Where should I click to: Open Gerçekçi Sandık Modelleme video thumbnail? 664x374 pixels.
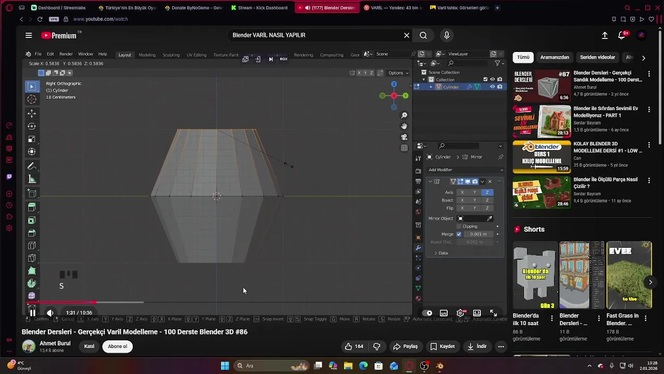(542, 86)
